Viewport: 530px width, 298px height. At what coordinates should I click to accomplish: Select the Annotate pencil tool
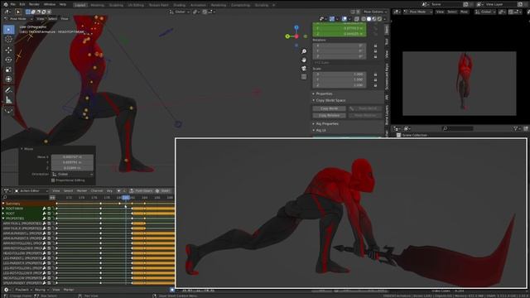coord(8,90)
